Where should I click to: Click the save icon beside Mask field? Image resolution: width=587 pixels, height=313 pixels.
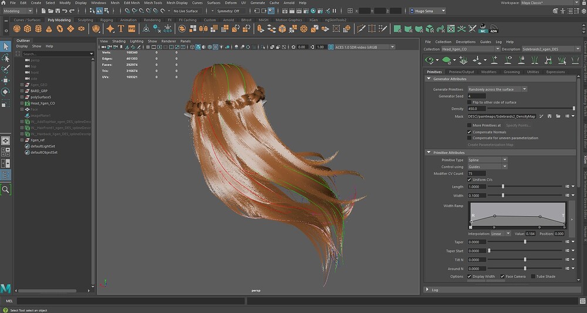(549, 116)
